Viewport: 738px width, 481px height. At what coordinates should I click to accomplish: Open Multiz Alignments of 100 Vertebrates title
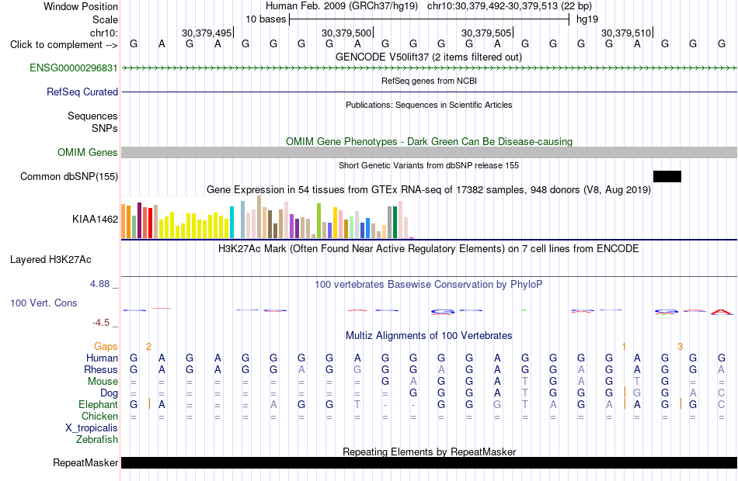[429, 335]
